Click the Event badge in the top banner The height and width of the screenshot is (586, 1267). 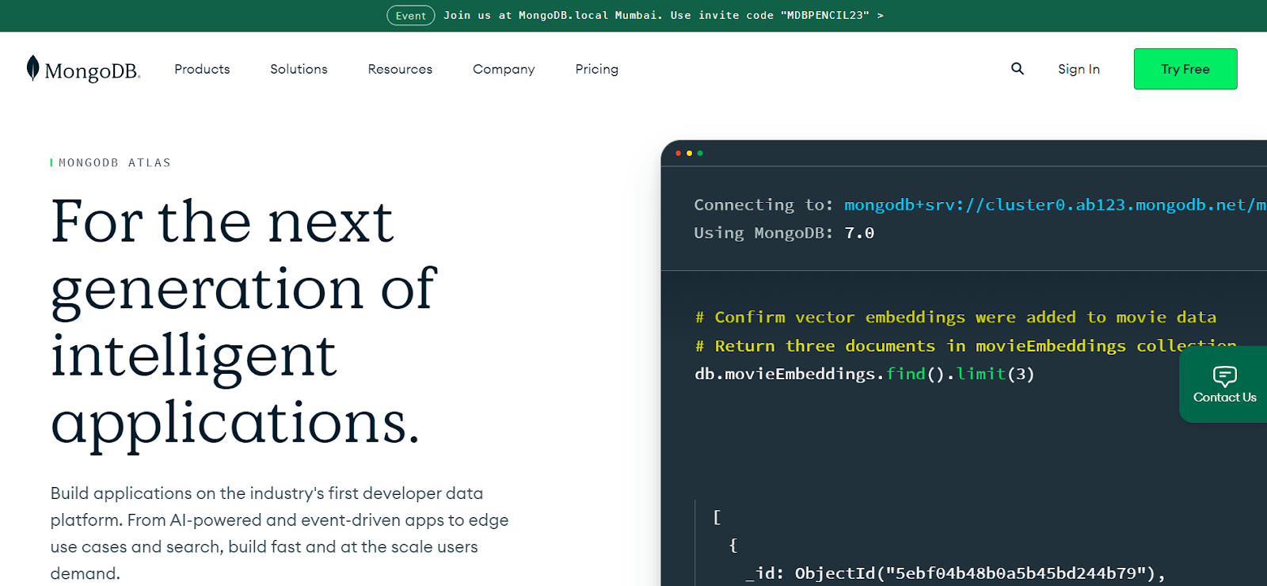(x=411, y=16)
